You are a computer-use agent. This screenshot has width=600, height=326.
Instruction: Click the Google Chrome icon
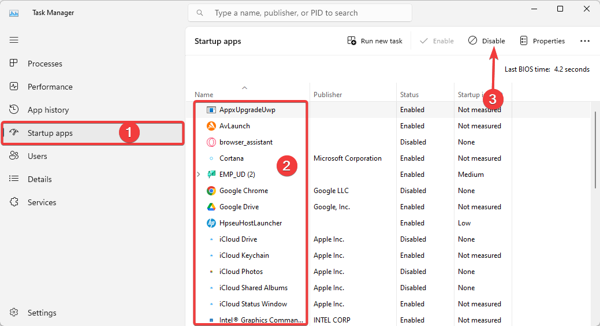[211, 190]
